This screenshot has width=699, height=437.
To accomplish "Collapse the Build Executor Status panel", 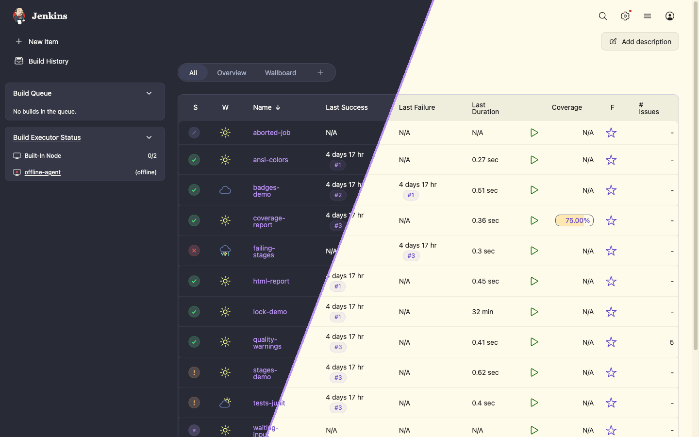I will click(x=149, y=137).
